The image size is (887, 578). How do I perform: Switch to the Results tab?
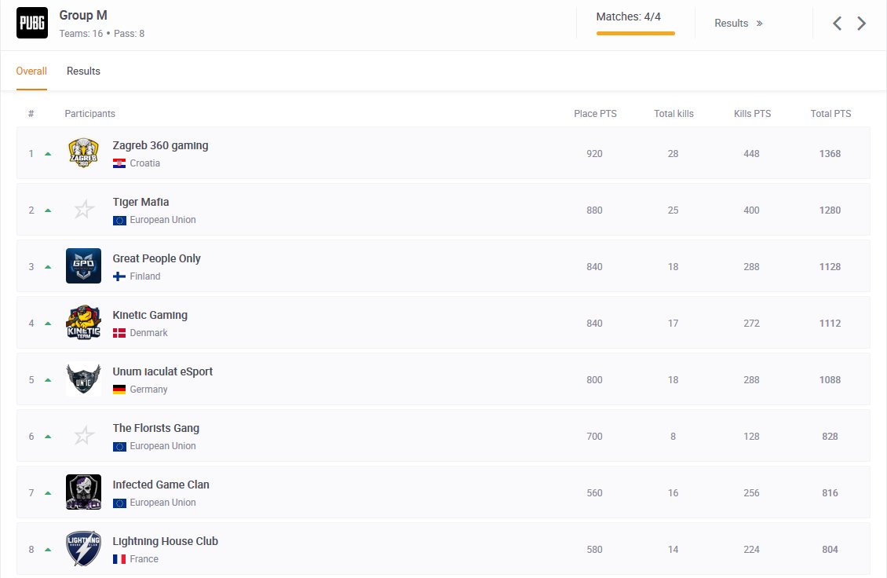click(x=83, y=71)
